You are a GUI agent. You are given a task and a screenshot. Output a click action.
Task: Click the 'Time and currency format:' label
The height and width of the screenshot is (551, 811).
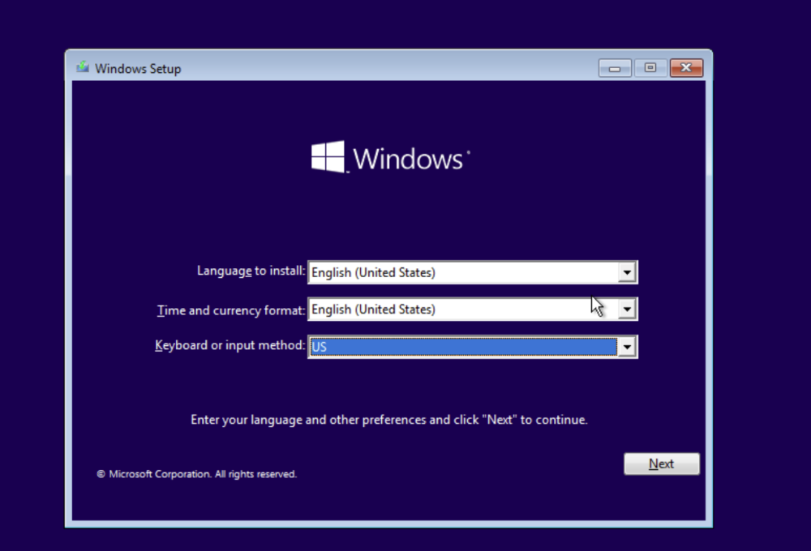230,310
